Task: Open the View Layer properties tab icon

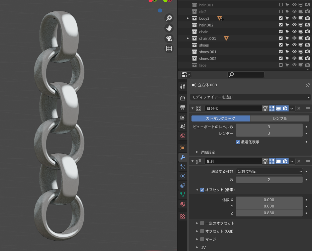Action: [x=183, y=117]
